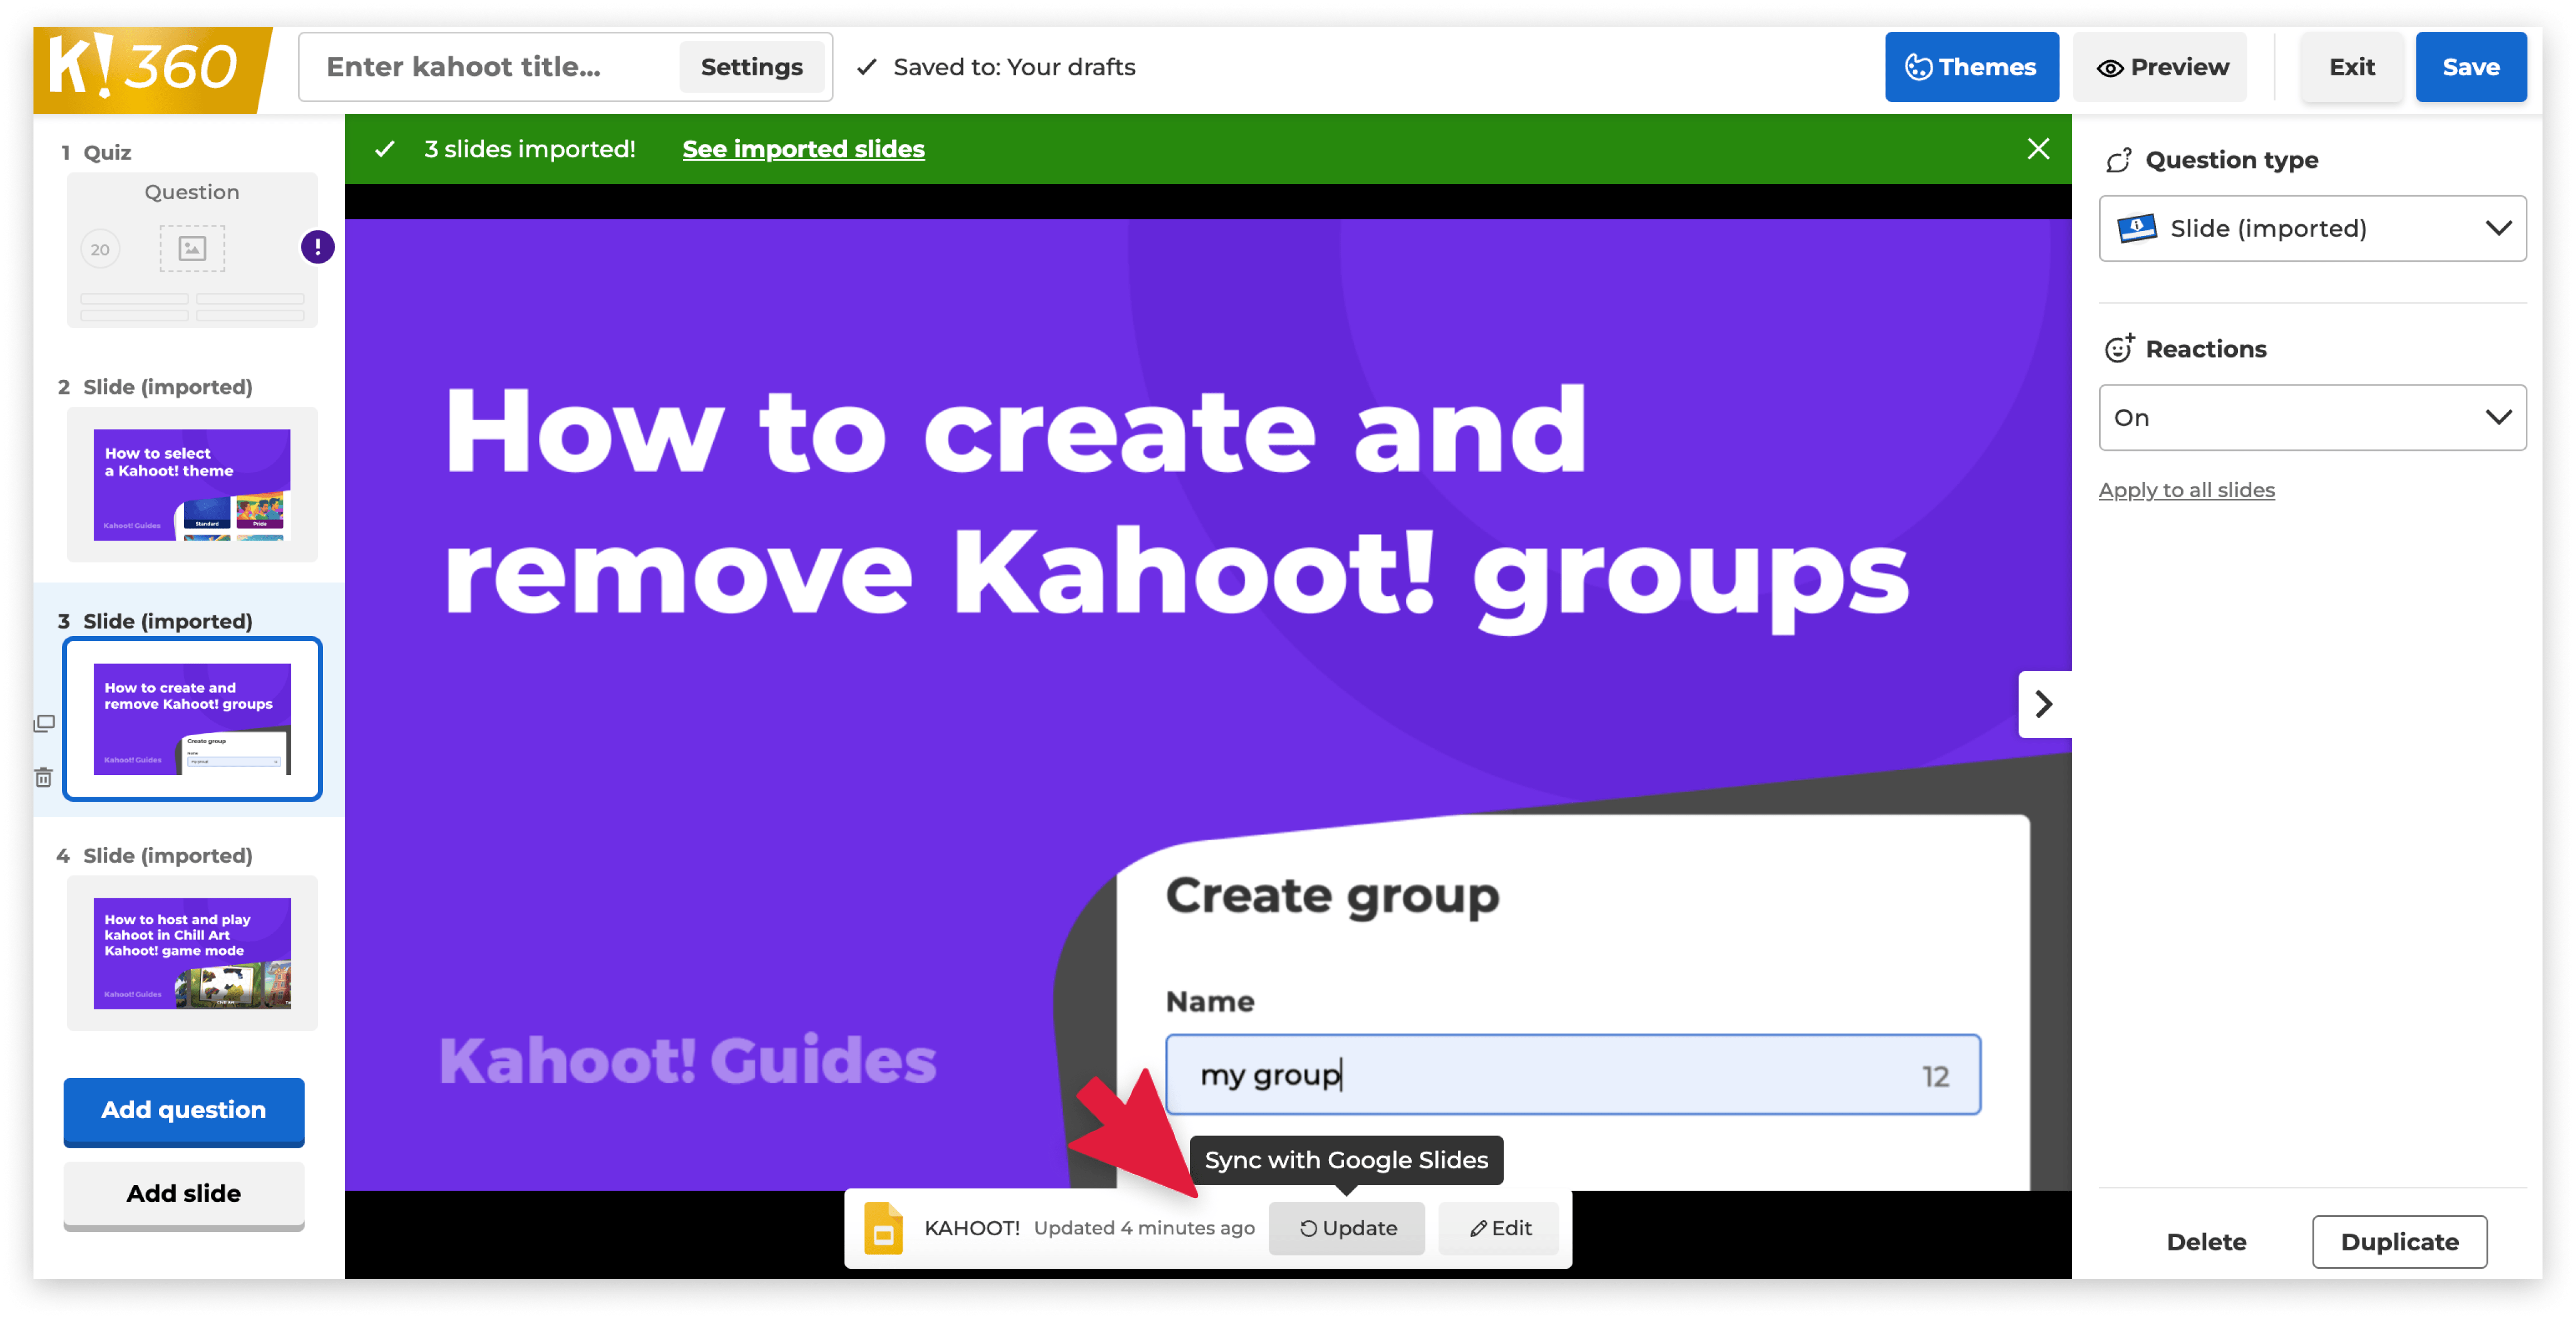Click the error badge on the Question card
This screenshot has height=1319, width=2576.
[x=316, y=247]
